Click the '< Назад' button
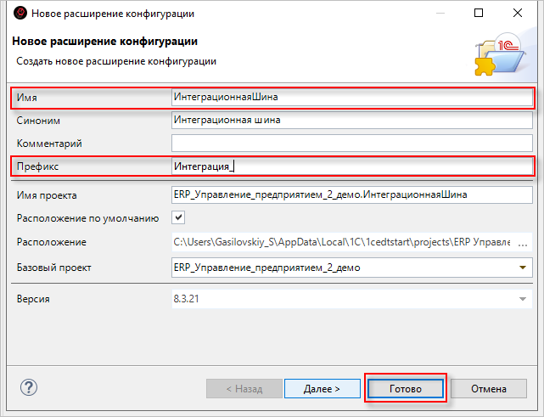Viewport: 544px width, 417px height. coord(244,388)
